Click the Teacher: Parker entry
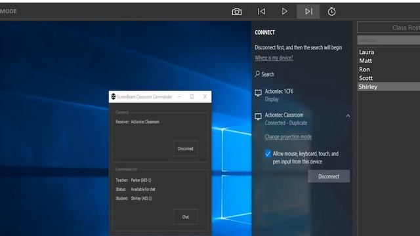Screen dimensions: 420x236 pyautogui.click(x=133, y=180)
